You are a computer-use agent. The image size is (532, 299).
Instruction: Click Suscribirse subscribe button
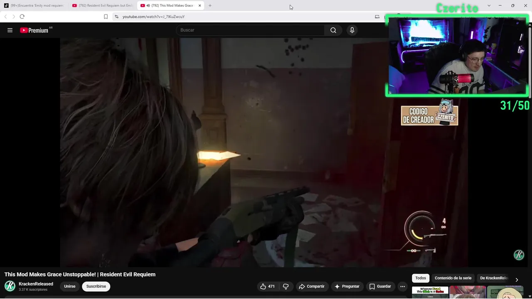pos(96,286)
